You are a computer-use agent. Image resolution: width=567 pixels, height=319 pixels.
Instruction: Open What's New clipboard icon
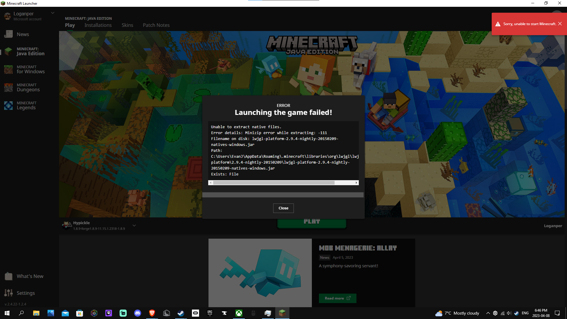[9, 276]
